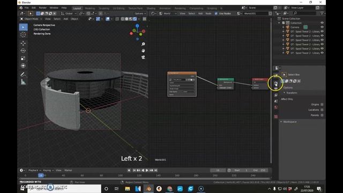Viewport: 343px width, 193px height.
Task: Open Render properties tab in Properties editor
Action: pos(276,84)
